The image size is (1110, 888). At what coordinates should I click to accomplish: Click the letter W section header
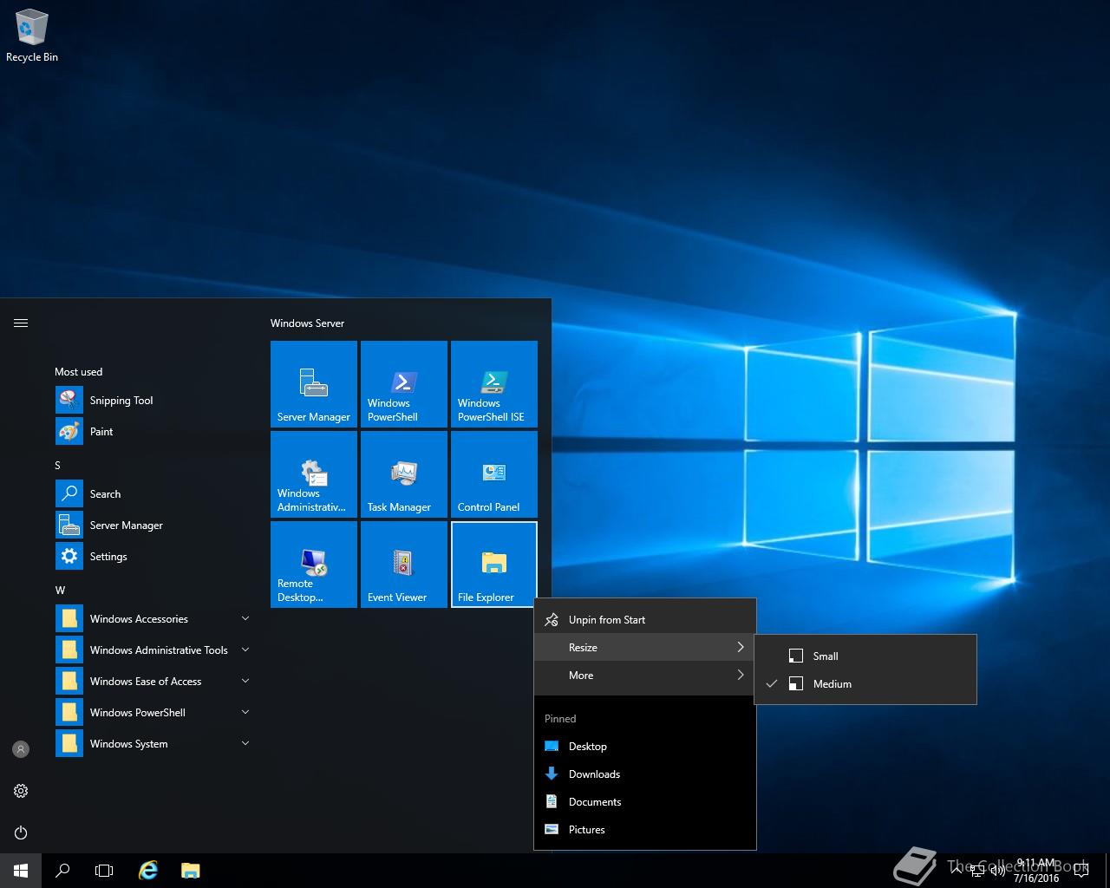tap(60, 591)
